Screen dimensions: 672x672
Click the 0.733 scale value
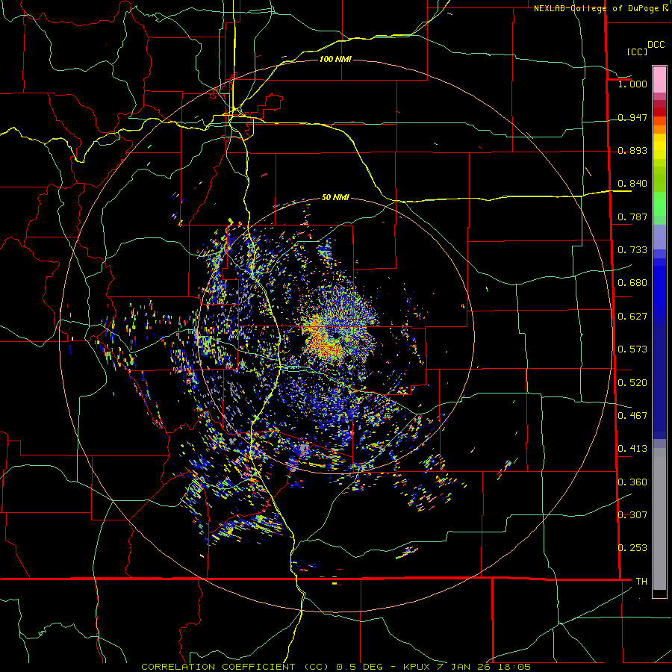632,250
